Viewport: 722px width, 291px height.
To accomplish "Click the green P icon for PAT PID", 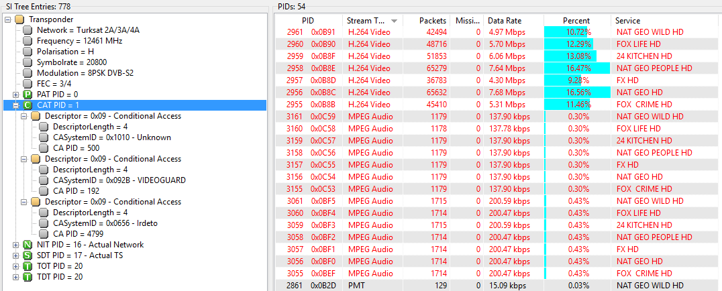I will coord(28,95).
